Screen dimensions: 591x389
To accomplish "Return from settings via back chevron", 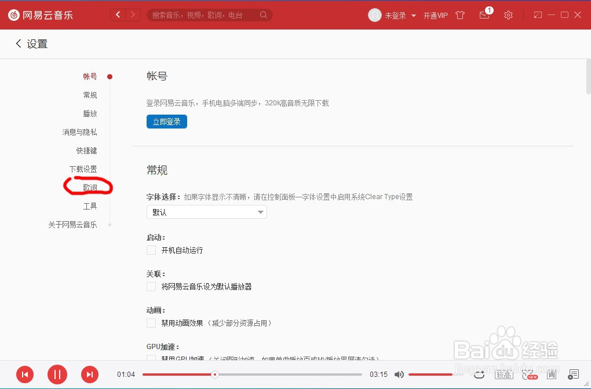I will 18,43.
